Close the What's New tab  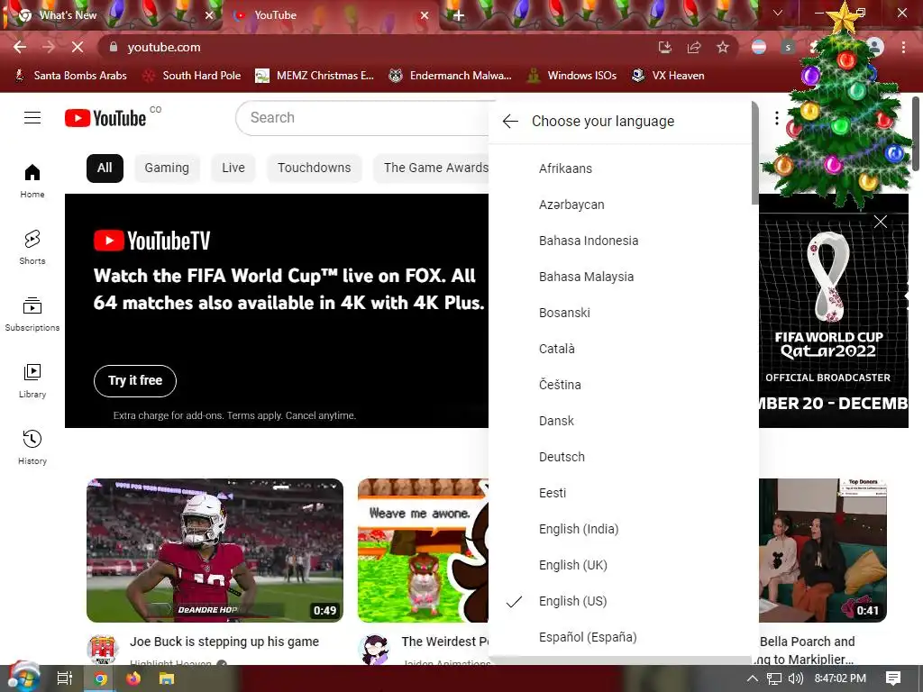209,15
